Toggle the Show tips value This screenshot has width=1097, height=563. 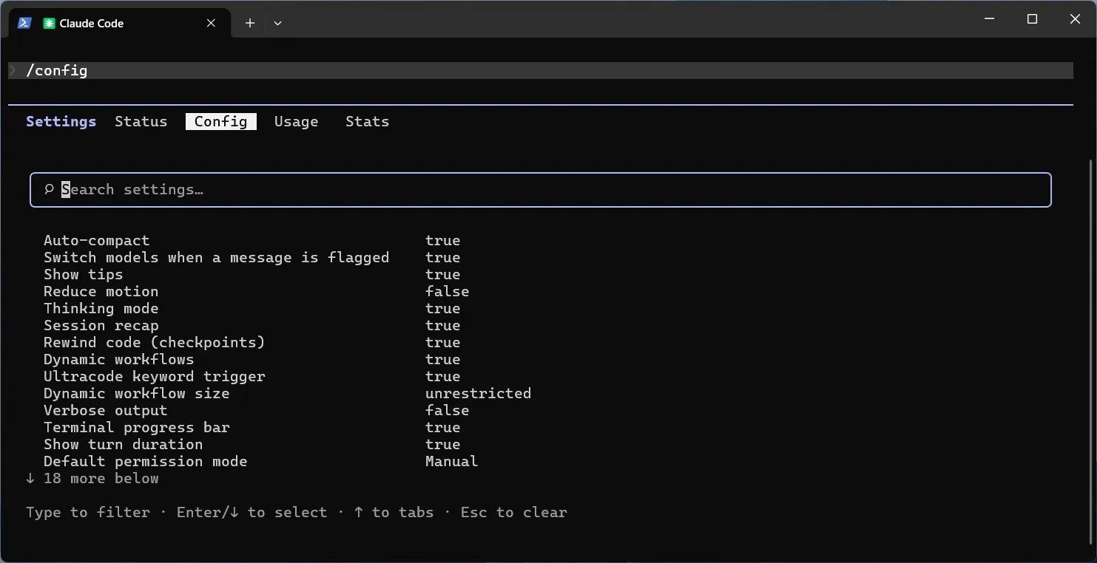pyautogui.click(x=443, y=275)
